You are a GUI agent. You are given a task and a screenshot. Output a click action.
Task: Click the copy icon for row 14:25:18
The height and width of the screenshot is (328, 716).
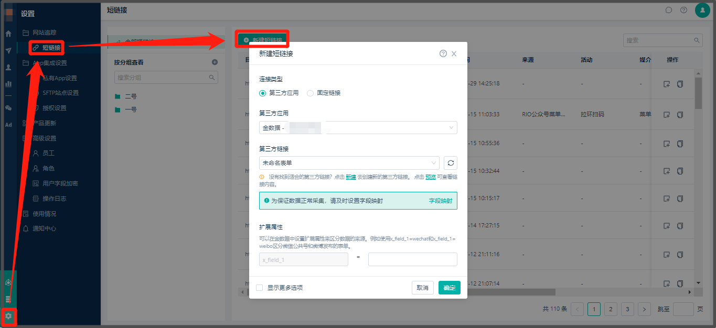coord(680,84)
